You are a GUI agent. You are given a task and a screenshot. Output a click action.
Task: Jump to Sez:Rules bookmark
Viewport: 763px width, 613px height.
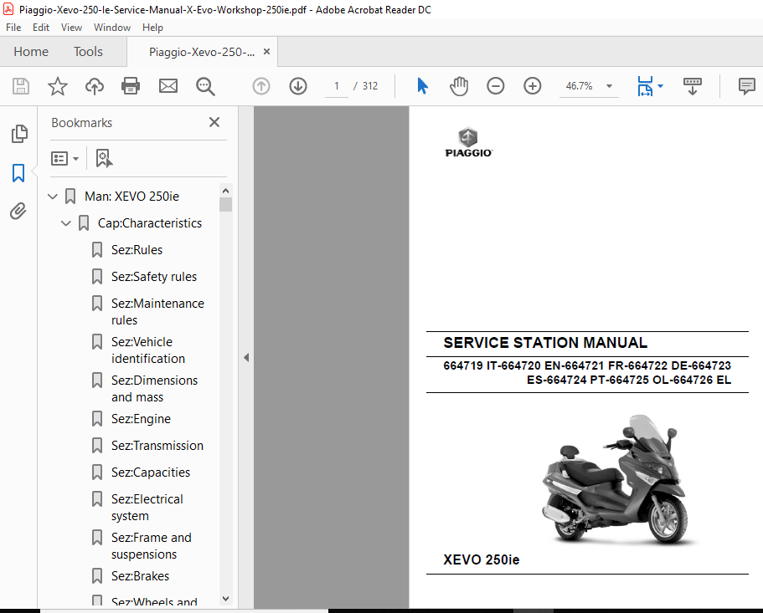(137, 250)
